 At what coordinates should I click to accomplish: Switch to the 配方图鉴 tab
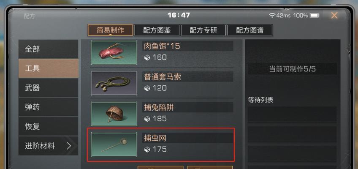click(x=157, y=30)
